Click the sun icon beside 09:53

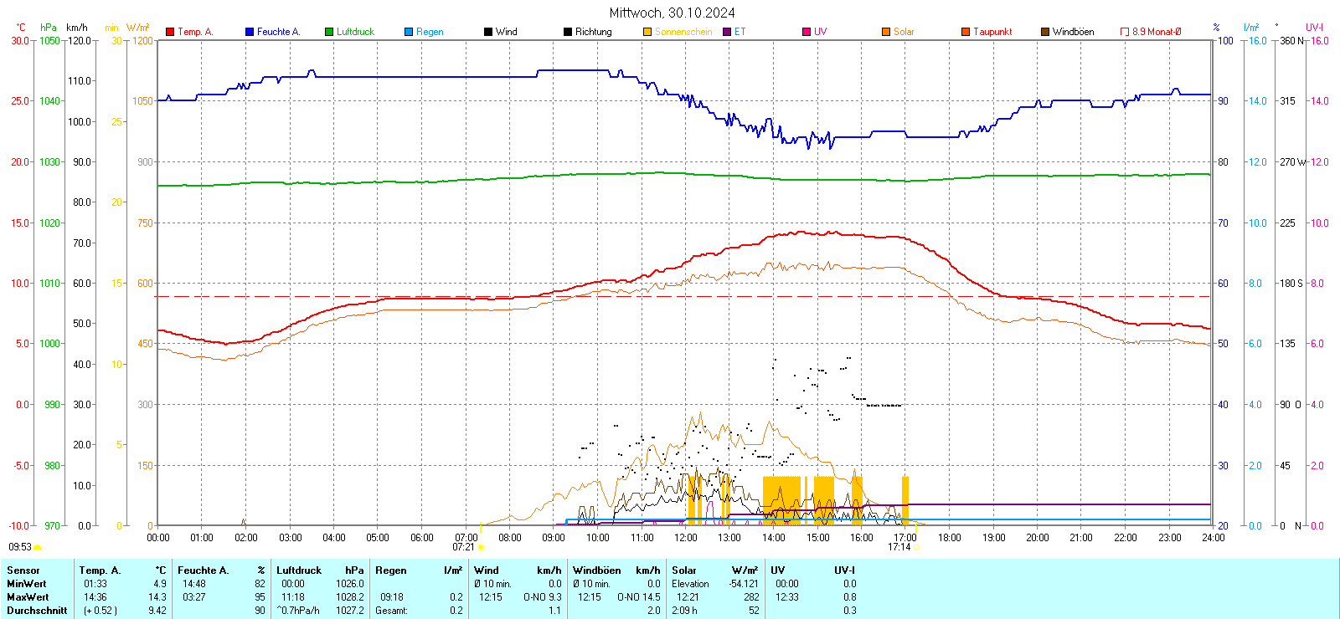38,547
